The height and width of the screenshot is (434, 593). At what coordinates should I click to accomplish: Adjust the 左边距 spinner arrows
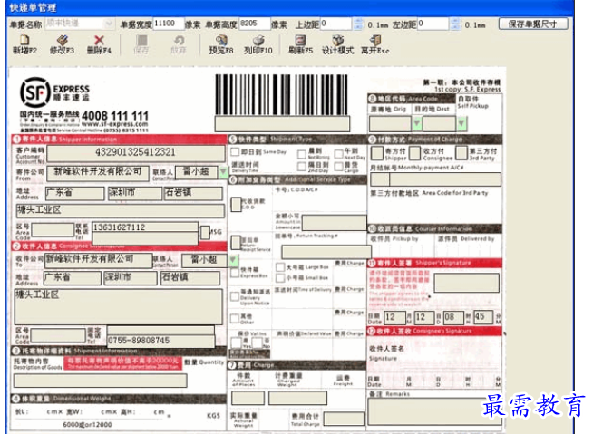point(455,24)
